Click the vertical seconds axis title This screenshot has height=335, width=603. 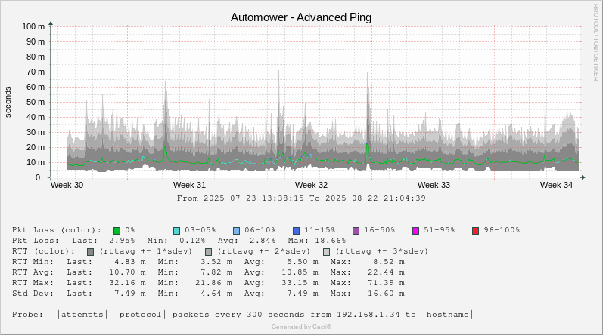8,102
